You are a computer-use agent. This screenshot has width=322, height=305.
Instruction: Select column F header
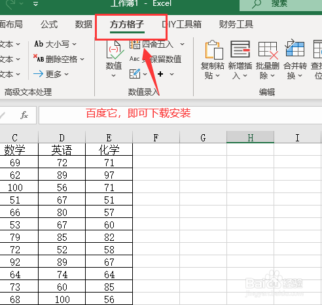(x=156, y=137)
